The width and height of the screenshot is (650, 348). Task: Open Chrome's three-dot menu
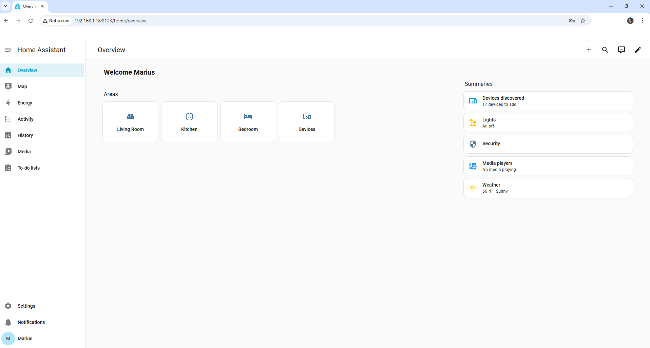pyautogui.click(x=642, y=21)
